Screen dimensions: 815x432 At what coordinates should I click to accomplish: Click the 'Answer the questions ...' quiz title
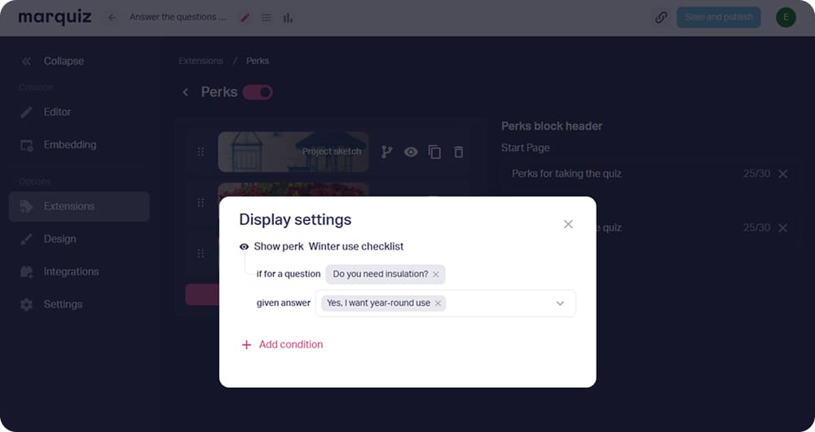tap(178, 17)
